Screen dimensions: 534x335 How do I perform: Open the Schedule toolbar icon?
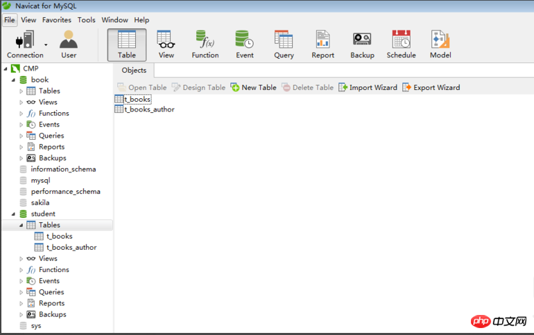[x=401, y=44]
